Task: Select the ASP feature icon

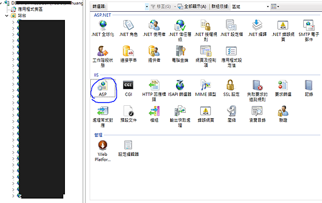Action: click(x=103, y=89)
